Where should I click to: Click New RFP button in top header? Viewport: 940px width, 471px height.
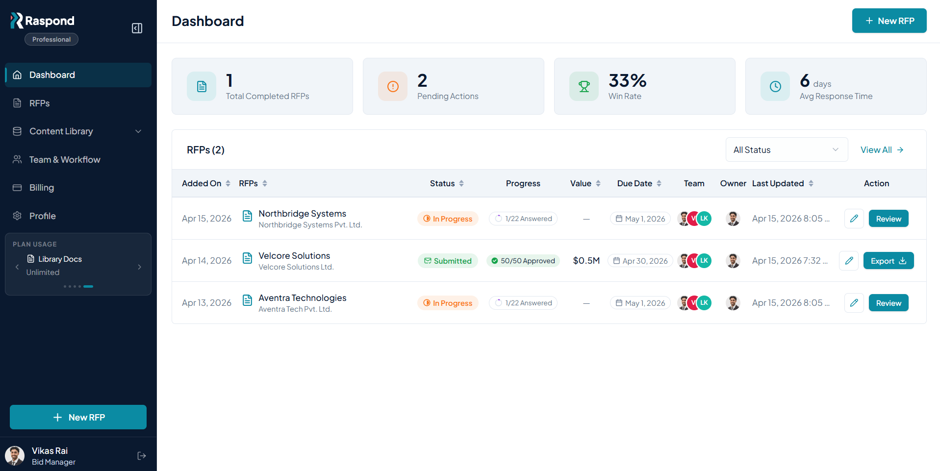click(x=889, y=21)
